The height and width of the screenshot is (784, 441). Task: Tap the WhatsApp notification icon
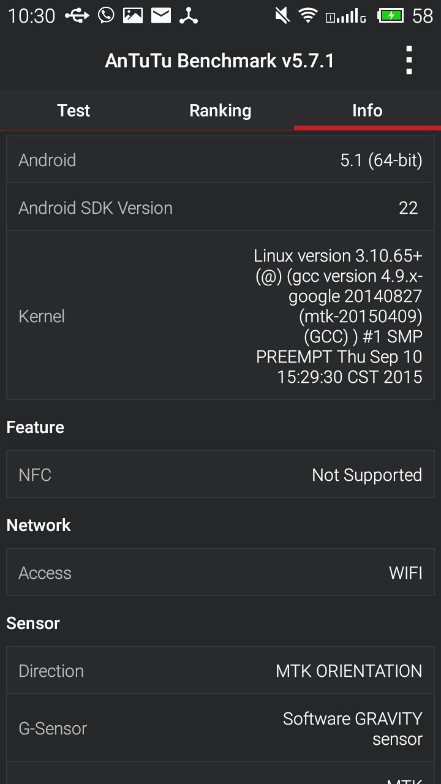point(106,15)
